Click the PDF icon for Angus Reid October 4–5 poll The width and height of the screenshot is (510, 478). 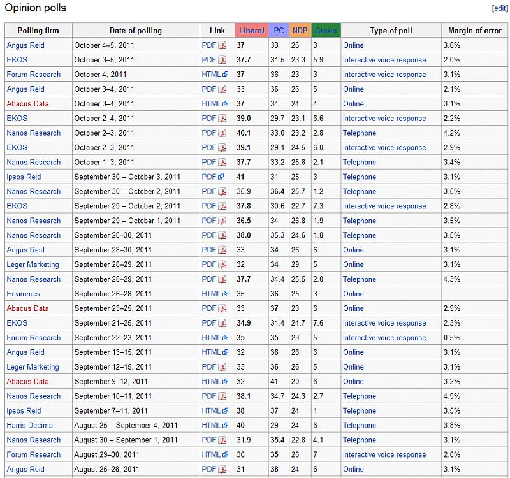pyautogui.click(x=222, y=45)
